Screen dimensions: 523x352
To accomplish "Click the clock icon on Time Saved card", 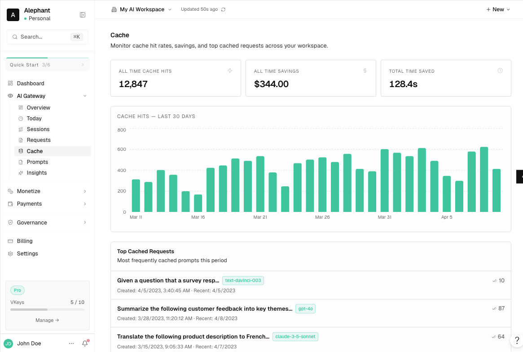I will click(x=500, y=70).
